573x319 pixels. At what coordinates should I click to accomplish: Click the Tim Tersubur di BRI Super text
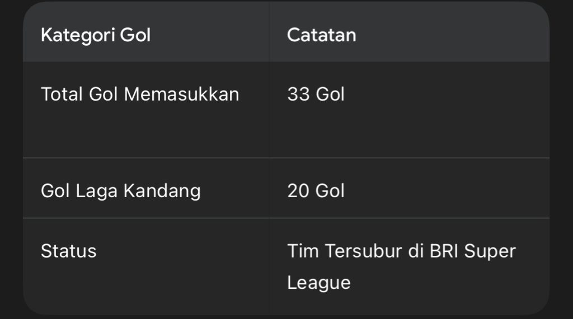(401, 251)
